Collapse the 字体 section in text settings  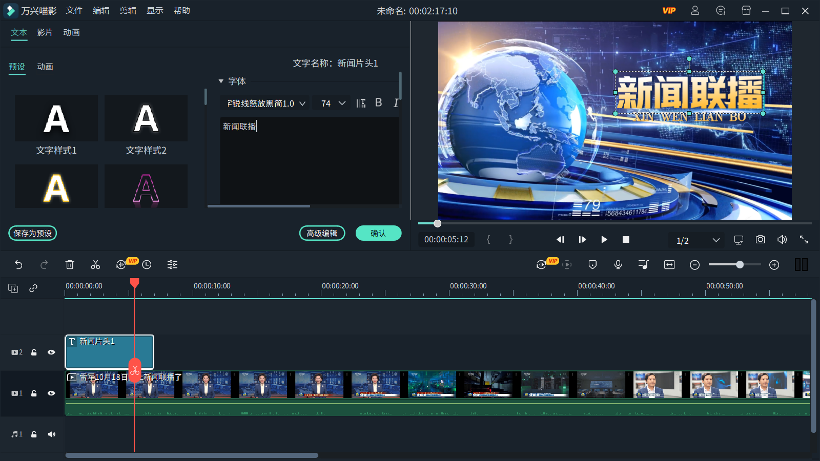click(220, 81)
